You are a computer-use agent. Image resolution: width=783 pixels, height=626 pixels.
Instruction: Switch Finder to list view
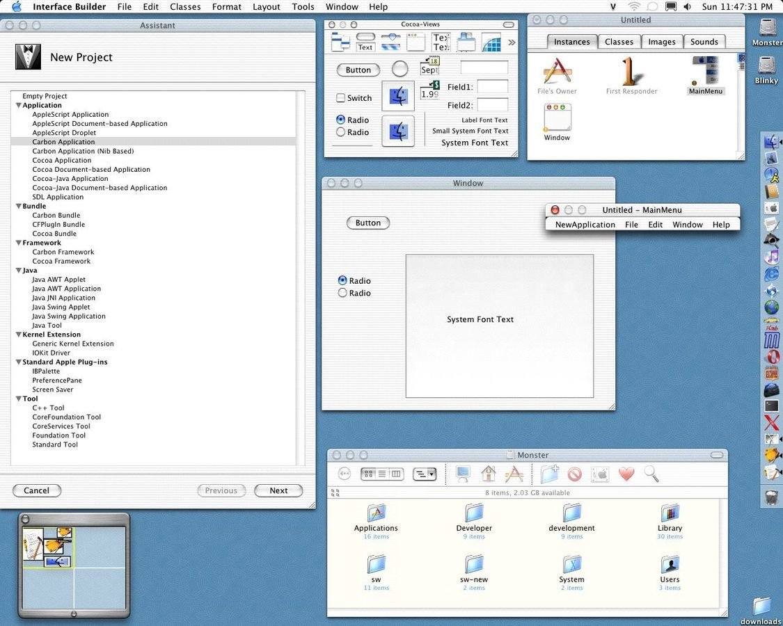(382, 474)
